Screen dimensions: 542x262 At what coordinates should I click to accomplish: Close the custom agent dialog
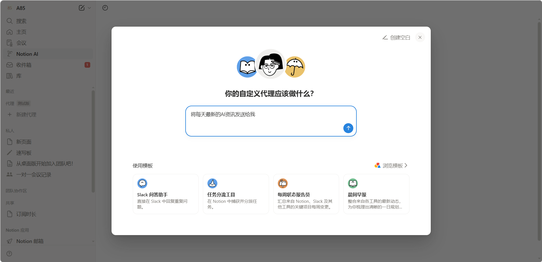420,37
